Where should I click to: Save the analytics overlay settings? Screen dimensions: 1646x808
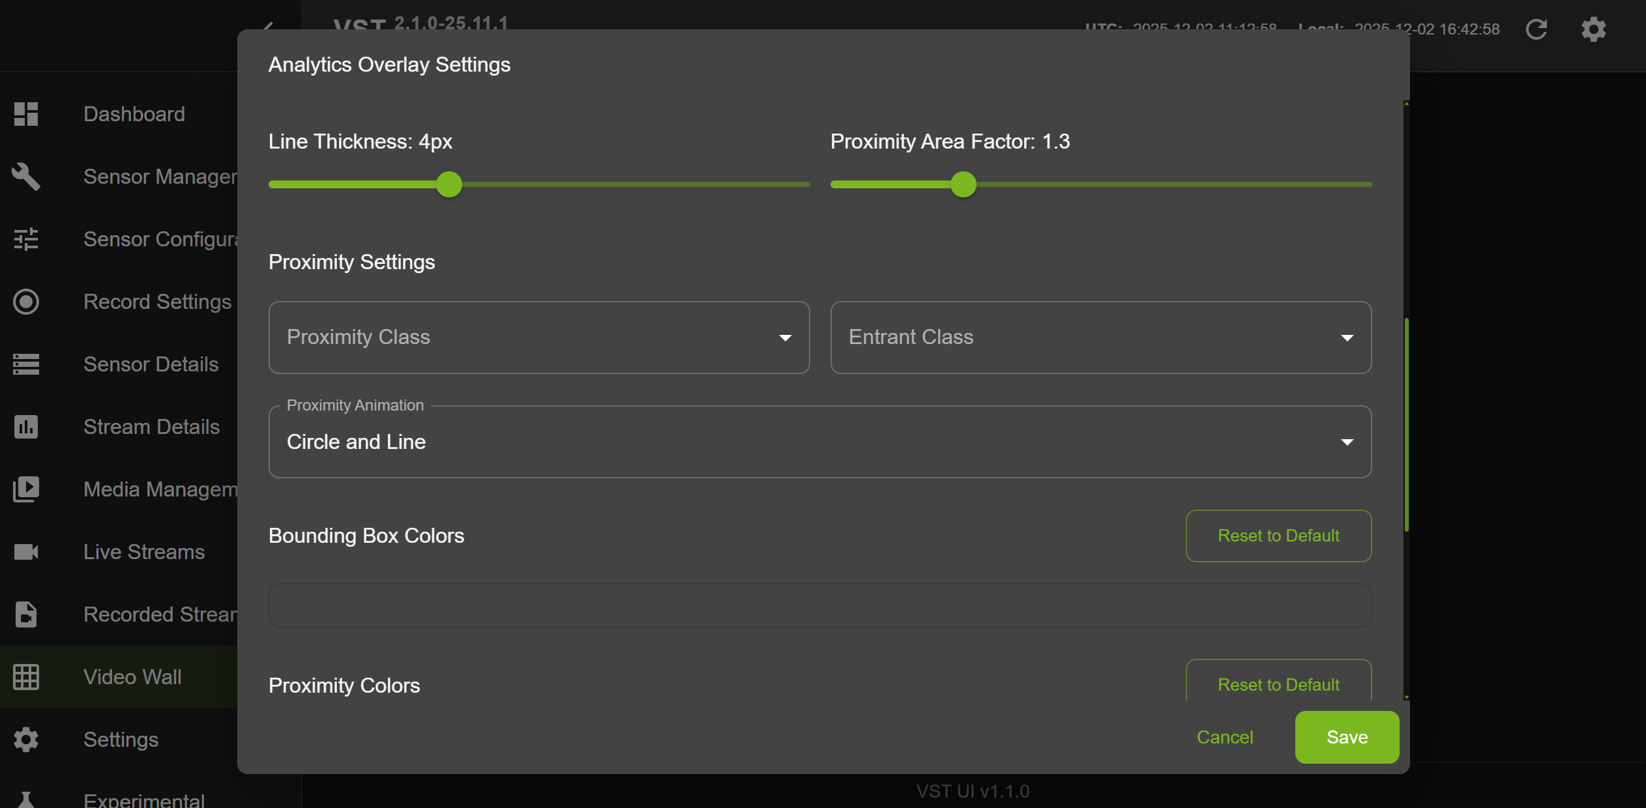(1347, 737)
